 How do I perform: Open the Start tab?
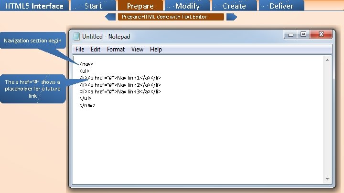pyautogui.click(x=93, y=5)
